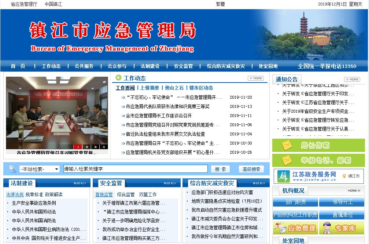Click the search keyword input field
Viewport: 369px width, 244px height.
click(x=136, y=169)
